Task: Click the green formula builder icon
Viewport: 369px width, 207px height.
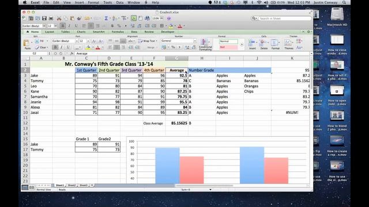Action: point(134,18)
